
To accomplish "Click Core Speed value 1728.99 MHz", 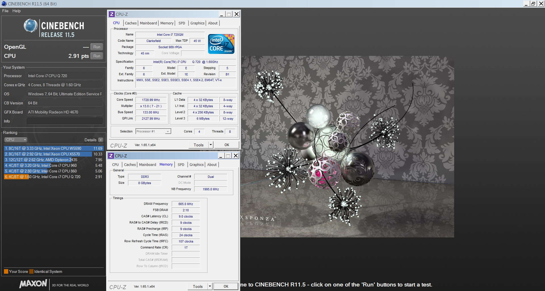I will pos(151,100).
